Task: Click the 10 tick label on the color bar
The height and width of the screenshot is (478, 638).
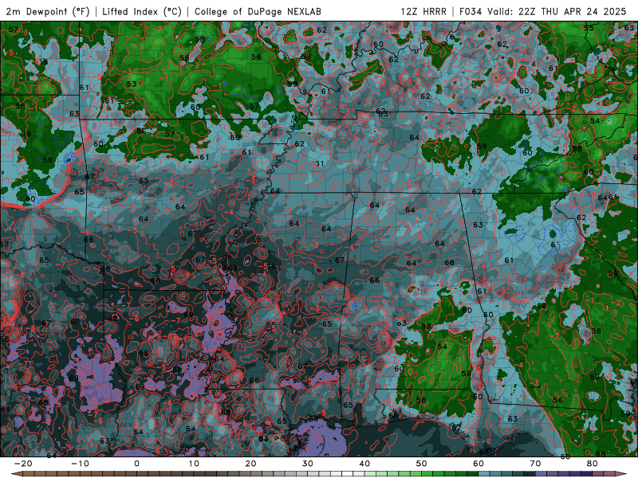Action: click(x=194, y=464)
